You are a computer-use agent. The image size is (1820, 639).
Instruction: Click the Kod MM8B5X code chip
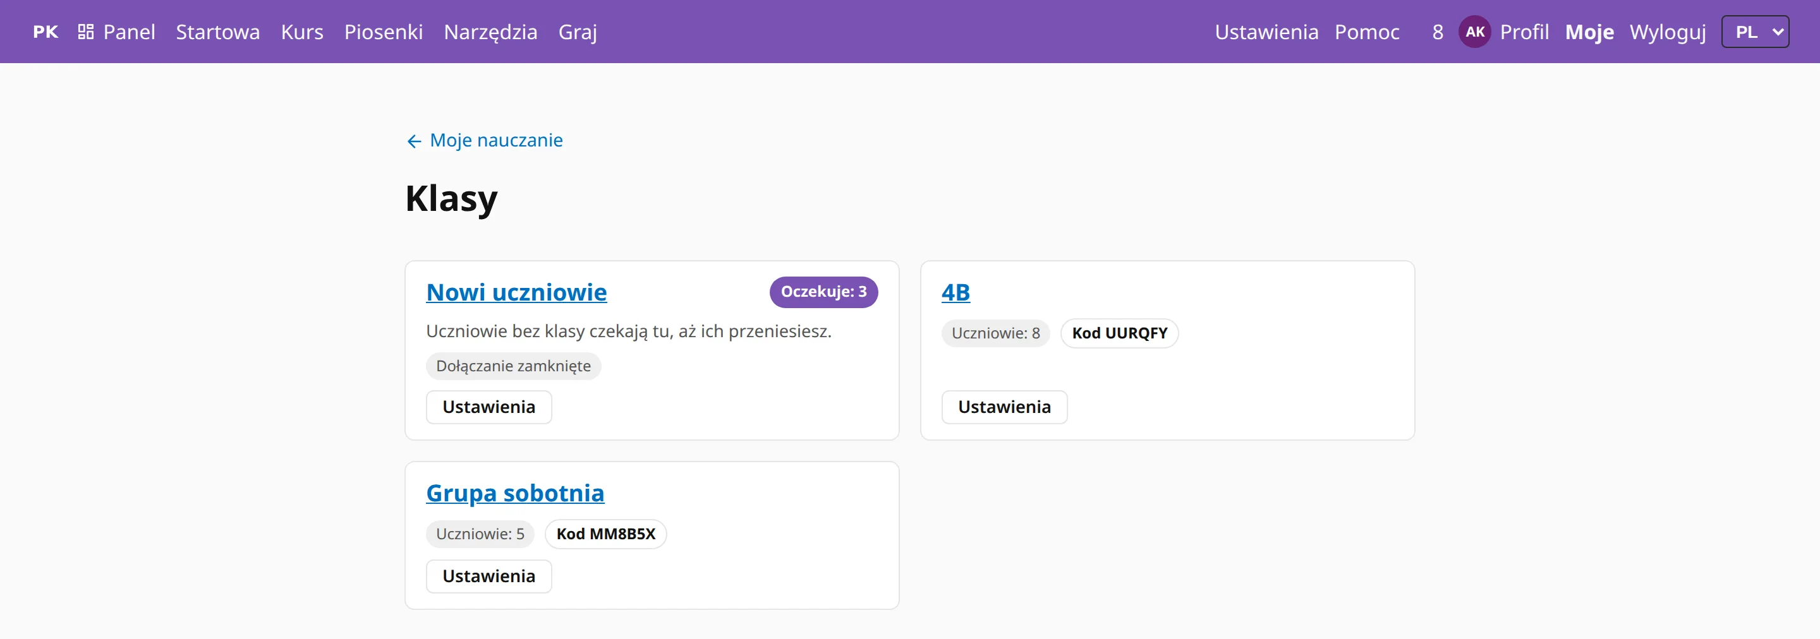tap(605, 534)
